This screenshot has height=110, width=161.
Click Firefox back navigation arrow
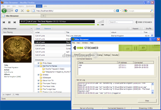point(4,11)
